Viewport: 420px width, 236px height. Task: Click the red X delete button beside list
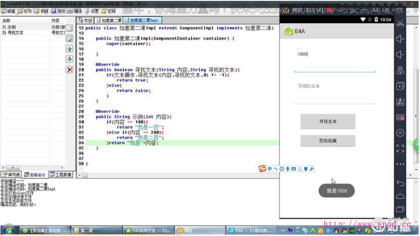pos(70,70)
